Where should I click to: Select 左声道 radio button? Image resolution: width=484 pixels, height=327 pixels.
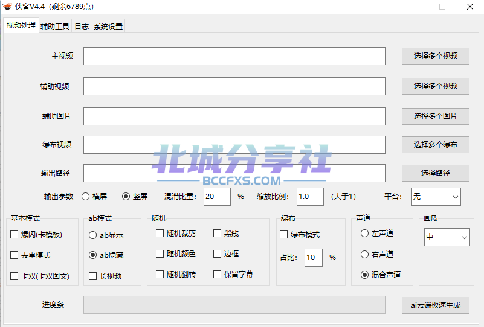pyautogui.click(x=364, y=233)
